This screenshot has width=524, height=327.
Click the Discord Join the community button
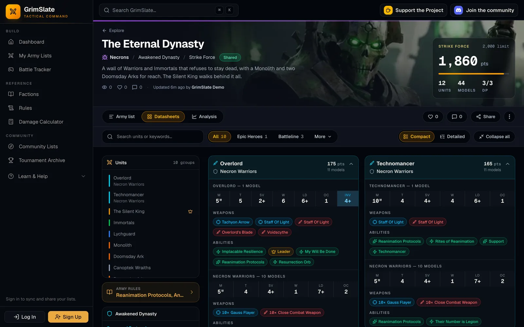(x=484, y=10)
